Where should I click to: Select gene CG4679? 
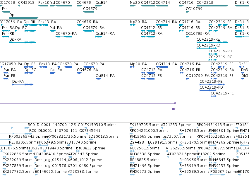pyautogui.click(x=89, y=12)
